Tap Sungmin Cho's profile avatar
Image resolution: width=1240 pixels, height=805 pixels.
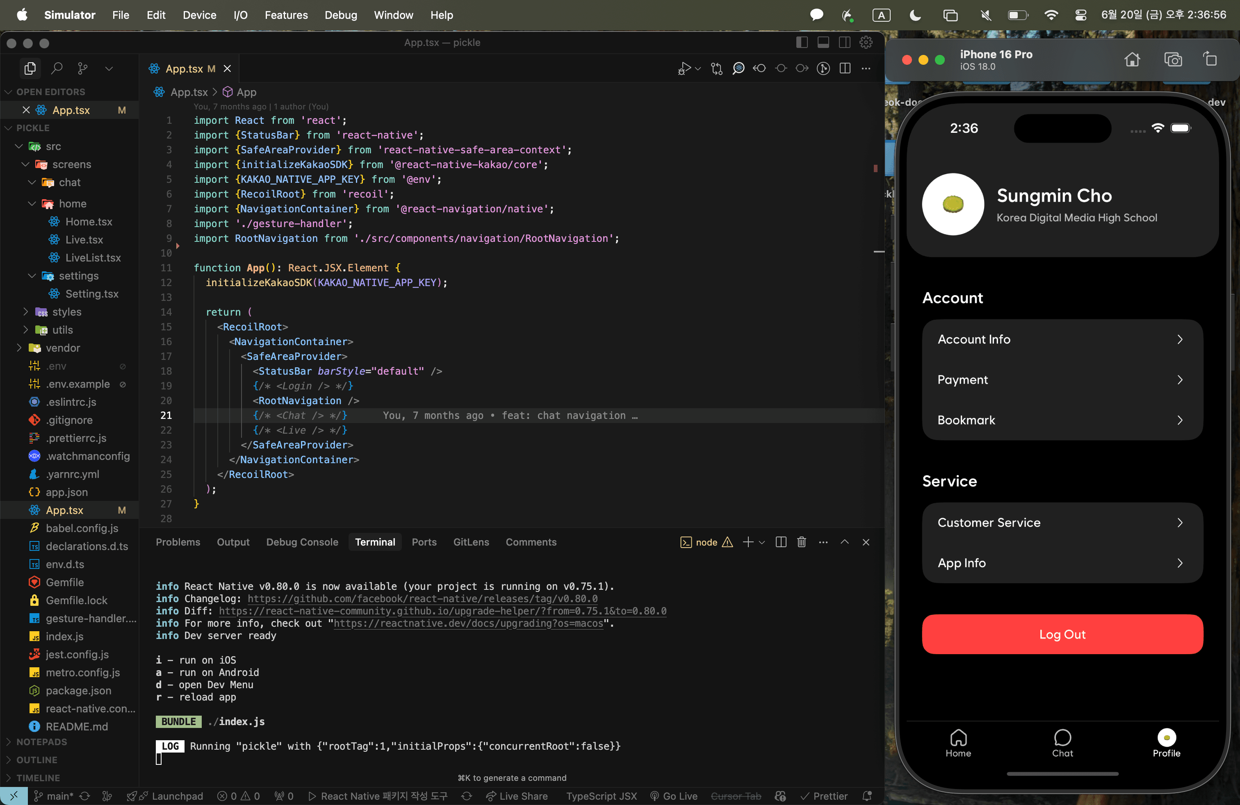[953, 204]
